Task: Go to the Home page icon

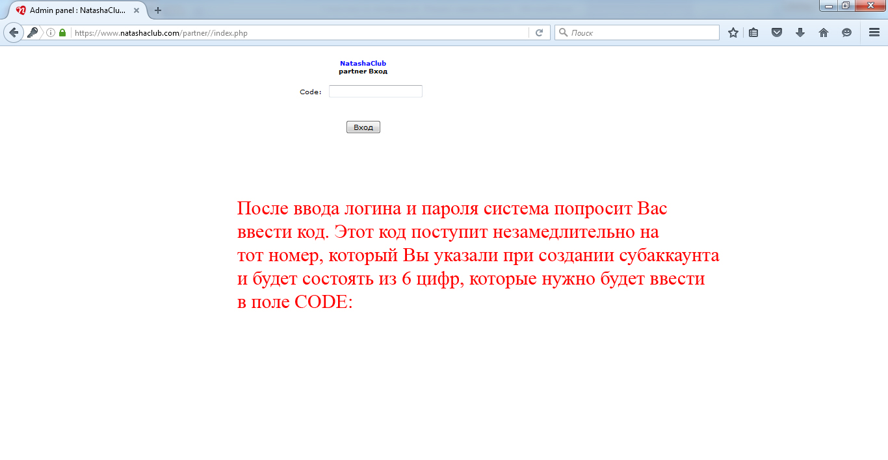Action: pos(824,32)
